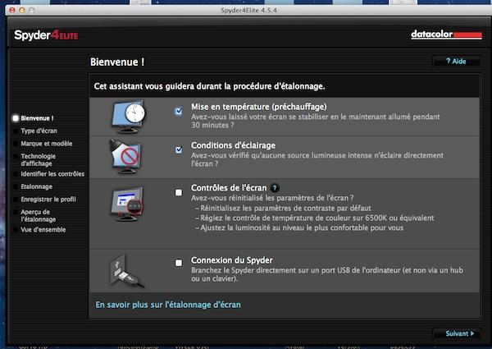The height and width of the screenshot is (349, 492).
Task: Click the Spyder USB connection icon
Action: [x=126, y=271]
